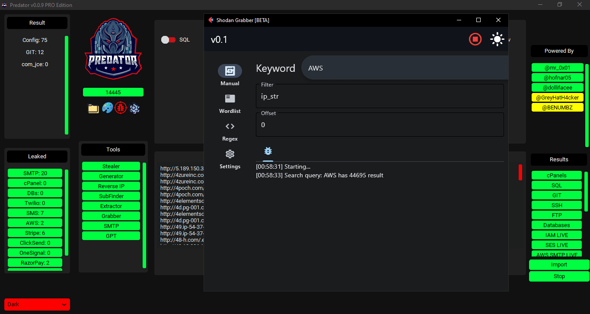Open the gear icon beside the bug icon
Viewport: 590px width, 314px height.
(x=134, y=108)
